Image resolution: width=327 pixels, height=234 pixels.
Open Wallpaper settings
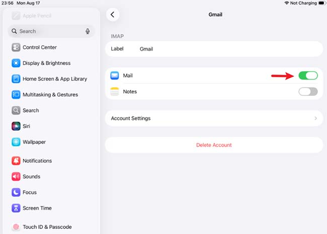[x=51, y=142]
